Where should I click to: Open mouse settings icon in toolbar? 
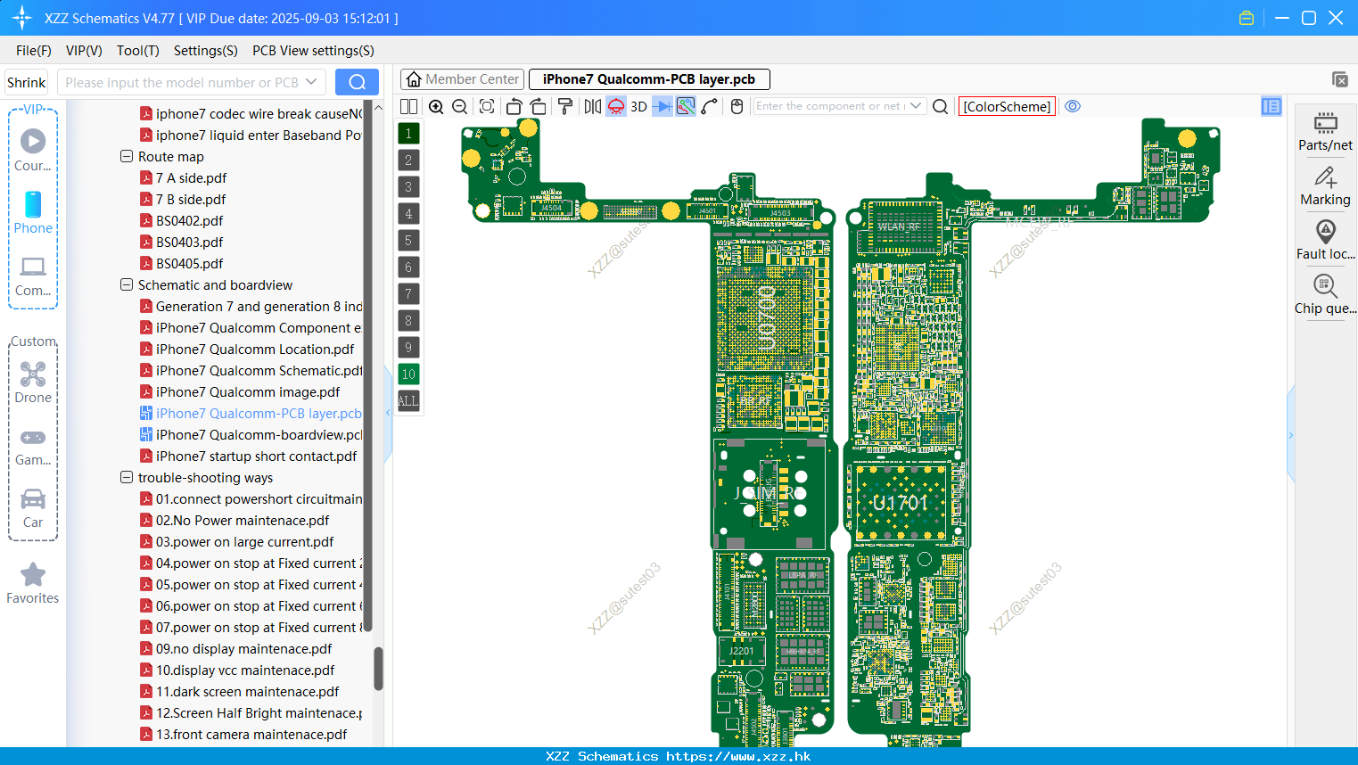(x=737, y=106)
